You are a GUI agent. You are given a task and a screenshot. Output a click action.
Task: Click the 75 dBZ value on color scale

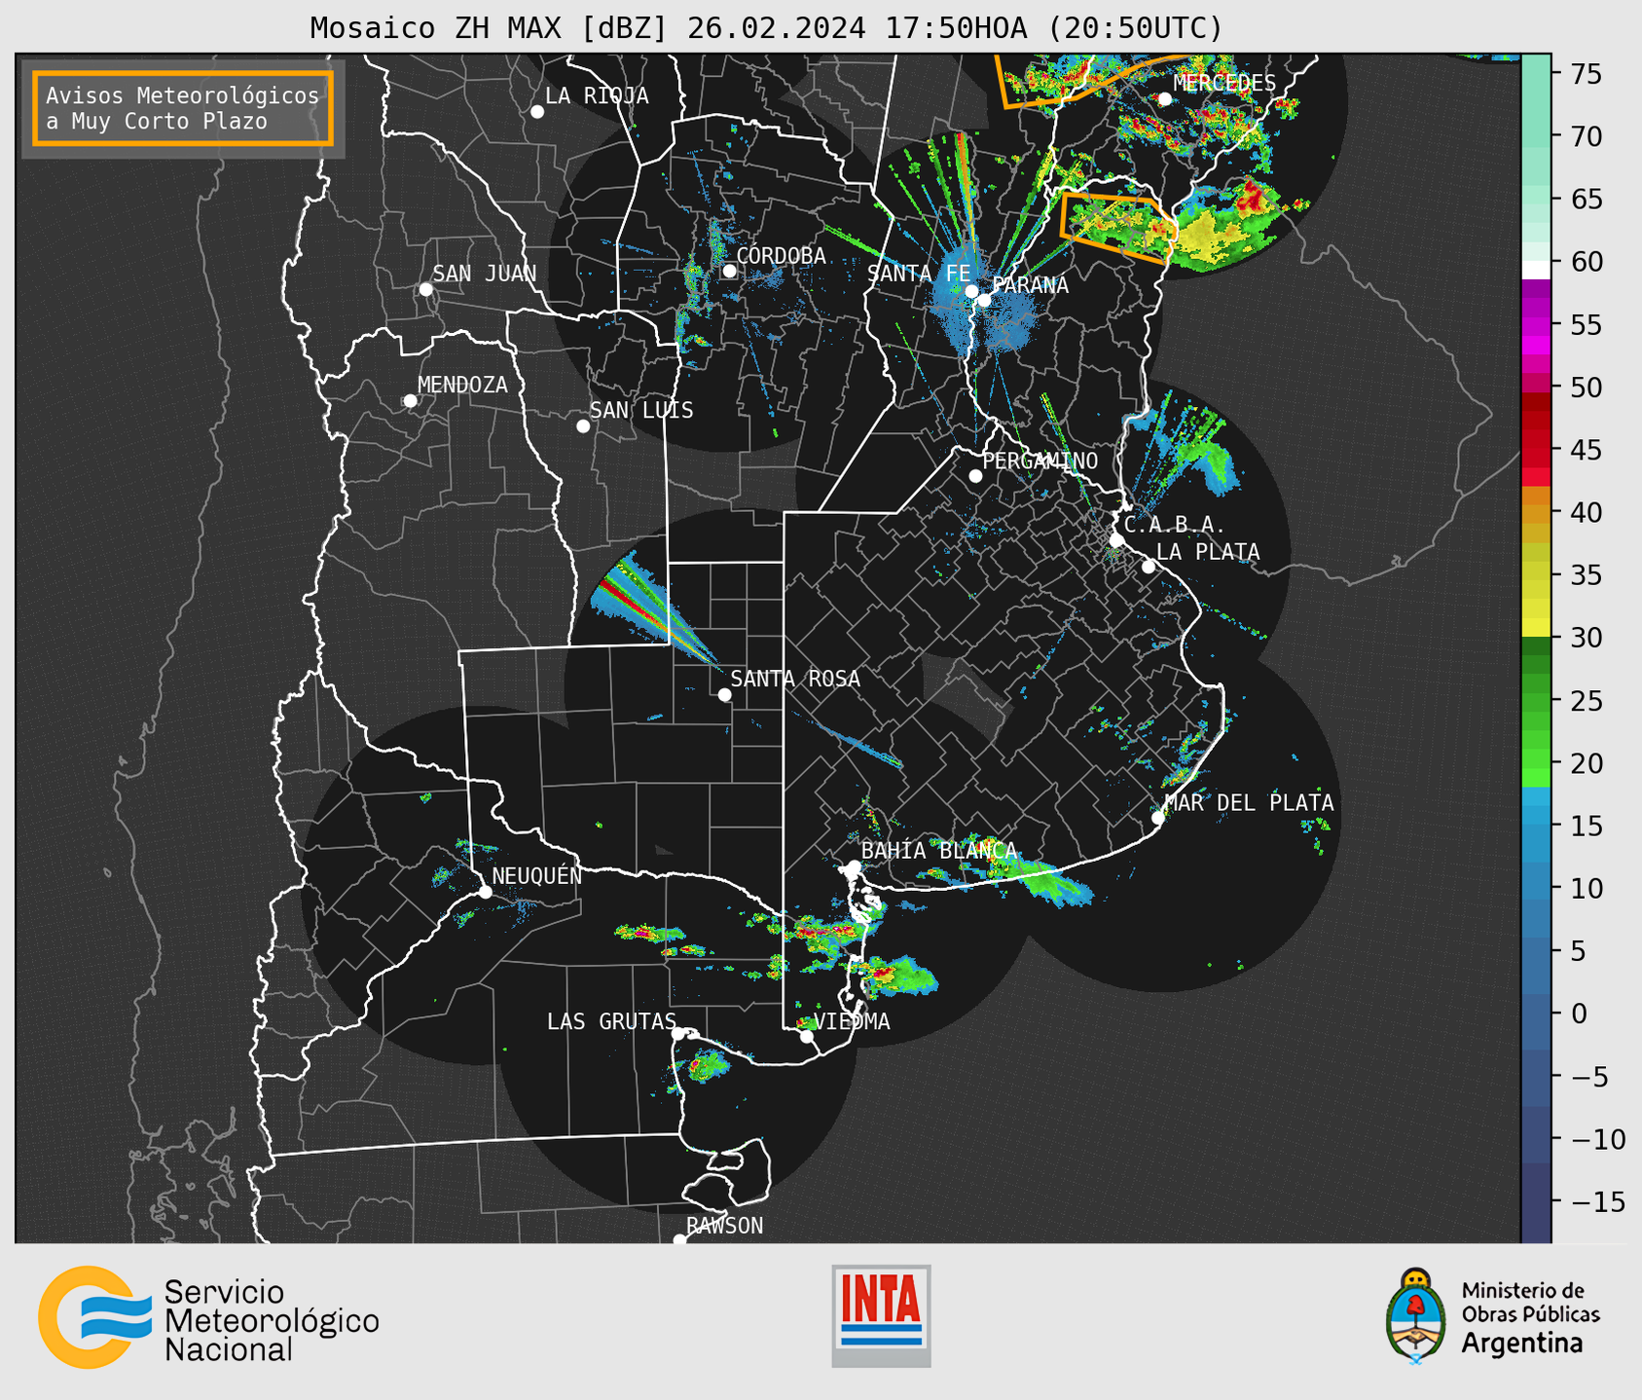coord(1587,74)
